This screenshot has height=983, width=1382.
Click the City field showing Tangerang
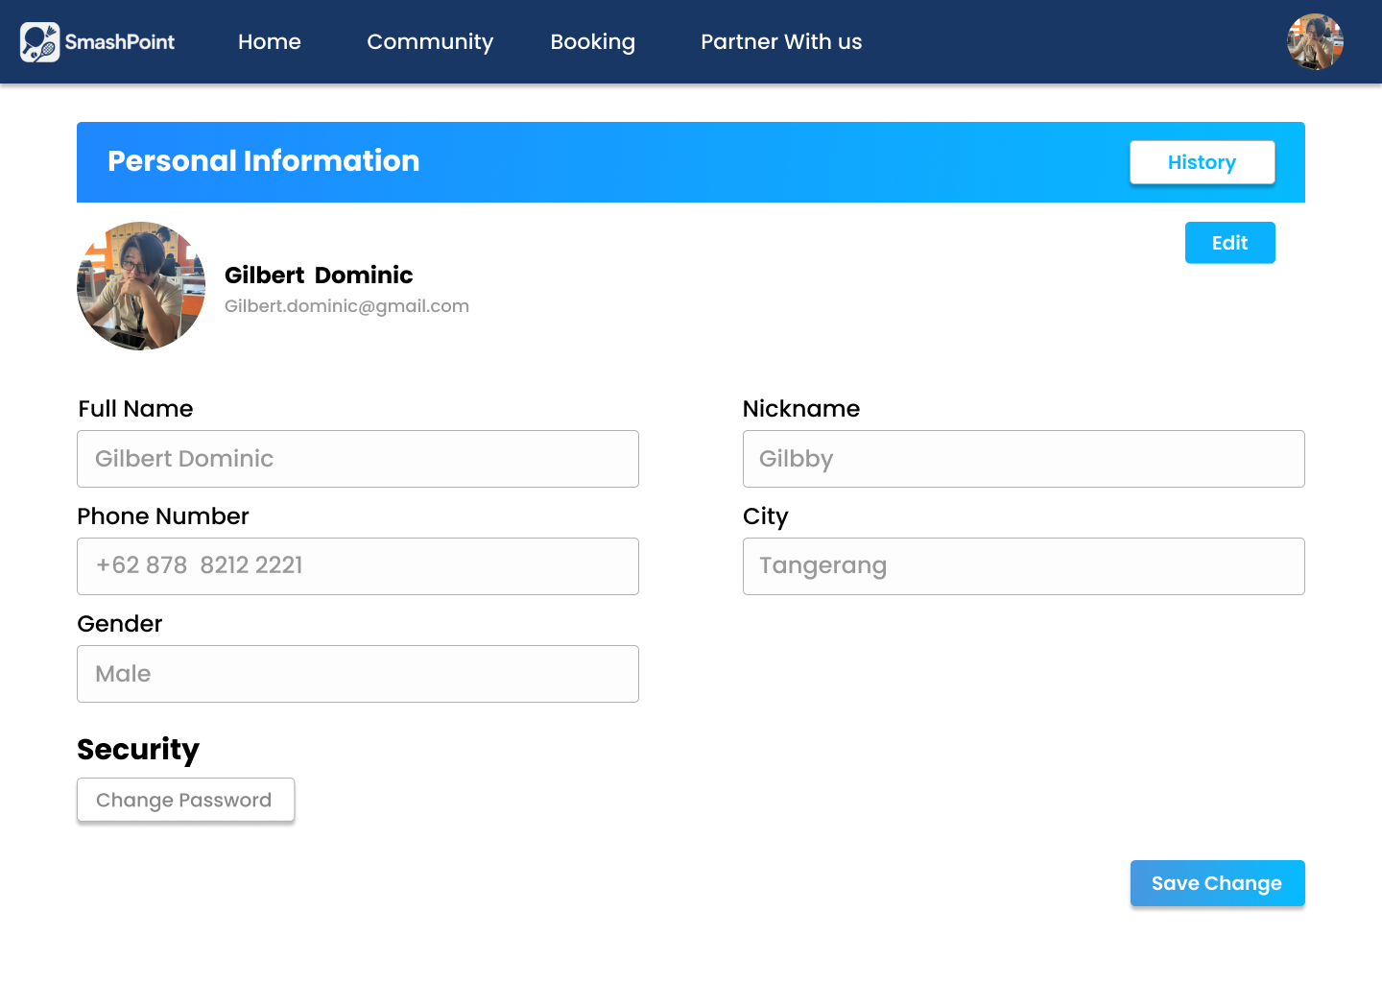1023,566
